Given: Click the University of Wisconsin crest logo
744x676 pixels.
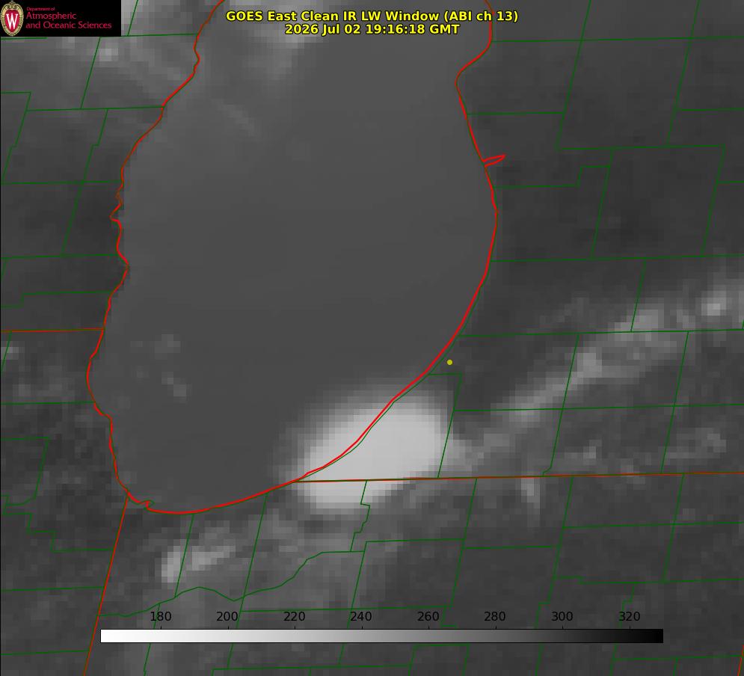Looking at the screenshot, I should click(12, 18).
